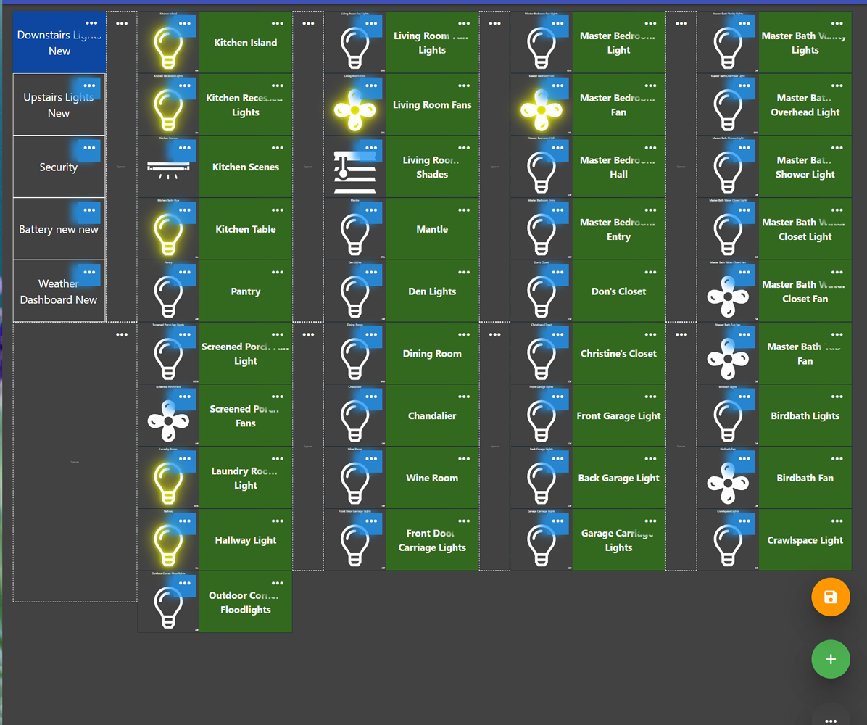The height and width of the screenshot is (725, 867).
Task: Click the Living Room Shades blinds icon
Action: pyautogui.click(x=354, y=171)
